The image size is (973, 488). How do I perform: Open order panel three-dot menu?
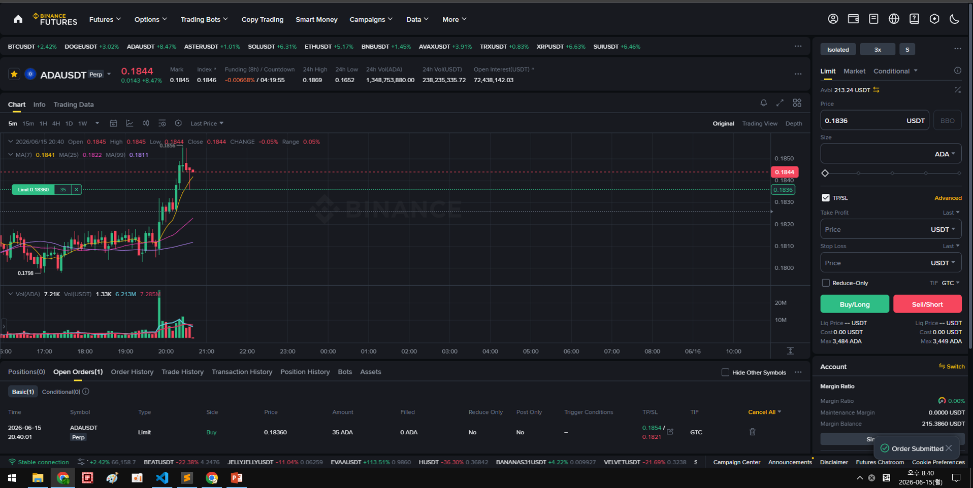(x=957, y=49)
